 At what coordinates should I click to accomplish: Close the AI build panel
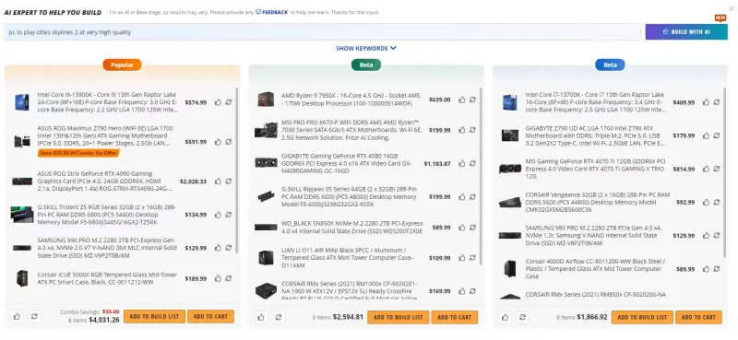click(x=731, y=8)
